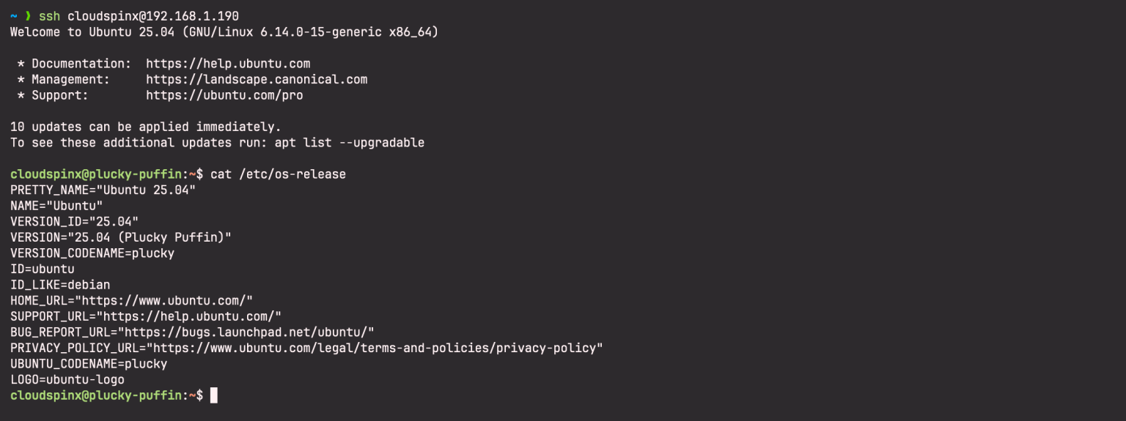Follow the ubuntu.com/pro Support link
1126x421 pixels.
[224, 95]
